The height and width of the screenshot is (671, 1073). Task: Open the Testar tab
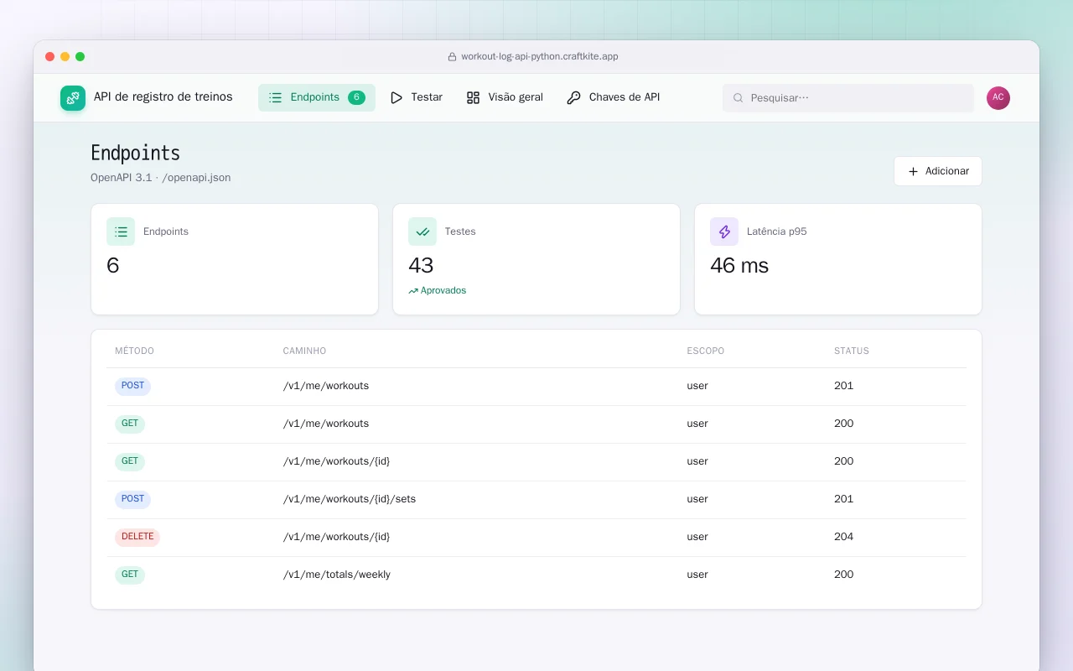tap(417, 97)
